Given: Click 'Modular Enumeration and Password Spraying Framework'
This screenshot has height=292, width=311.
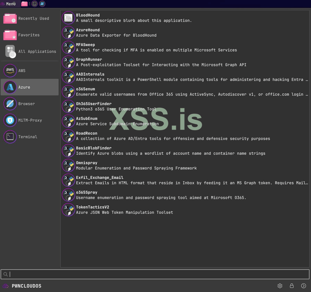Looking at the screenshot, I should coord(136,168).
